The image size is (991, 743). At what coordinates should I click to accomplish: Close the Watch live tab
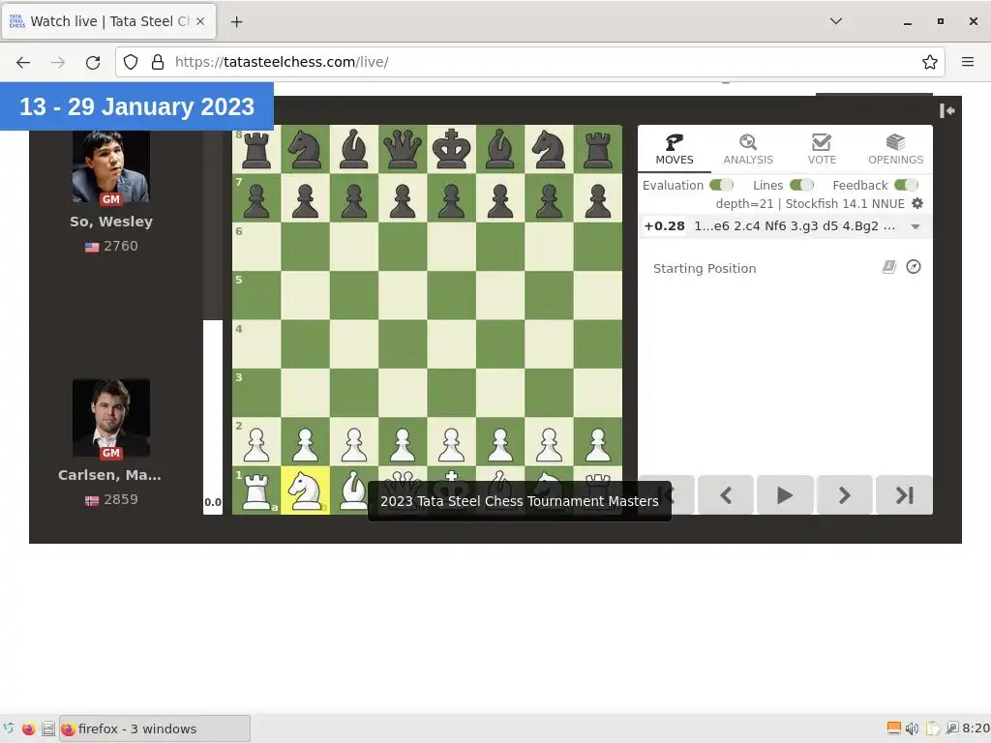(x=200, y=21)
